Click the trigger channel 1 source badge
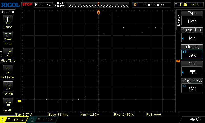The height and width of the screenshot is (123, 205). pos(185,5)
